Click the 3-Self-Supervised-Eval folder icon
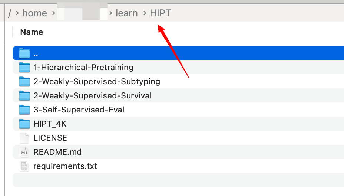The width and height of the screenshot is (344, 196). point(24,110)
